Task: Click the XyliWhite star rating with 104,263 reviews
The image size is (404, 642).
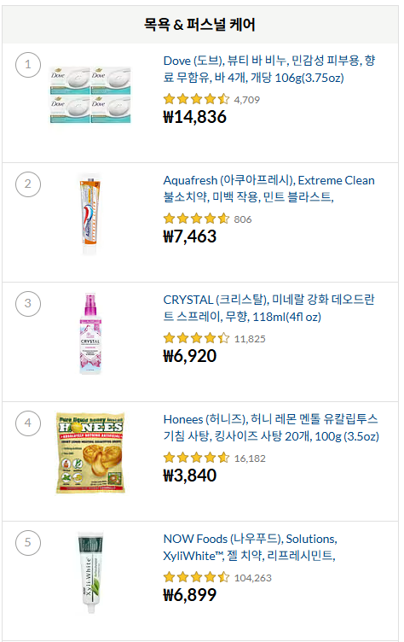Action: 217,578
